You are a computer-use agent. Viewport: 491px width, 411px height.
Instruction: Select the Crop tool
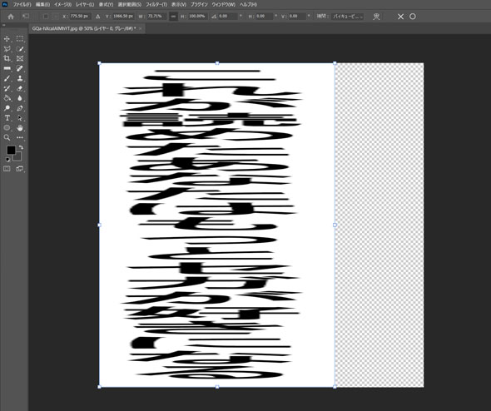pyautogui.click(x=7, y=58)
